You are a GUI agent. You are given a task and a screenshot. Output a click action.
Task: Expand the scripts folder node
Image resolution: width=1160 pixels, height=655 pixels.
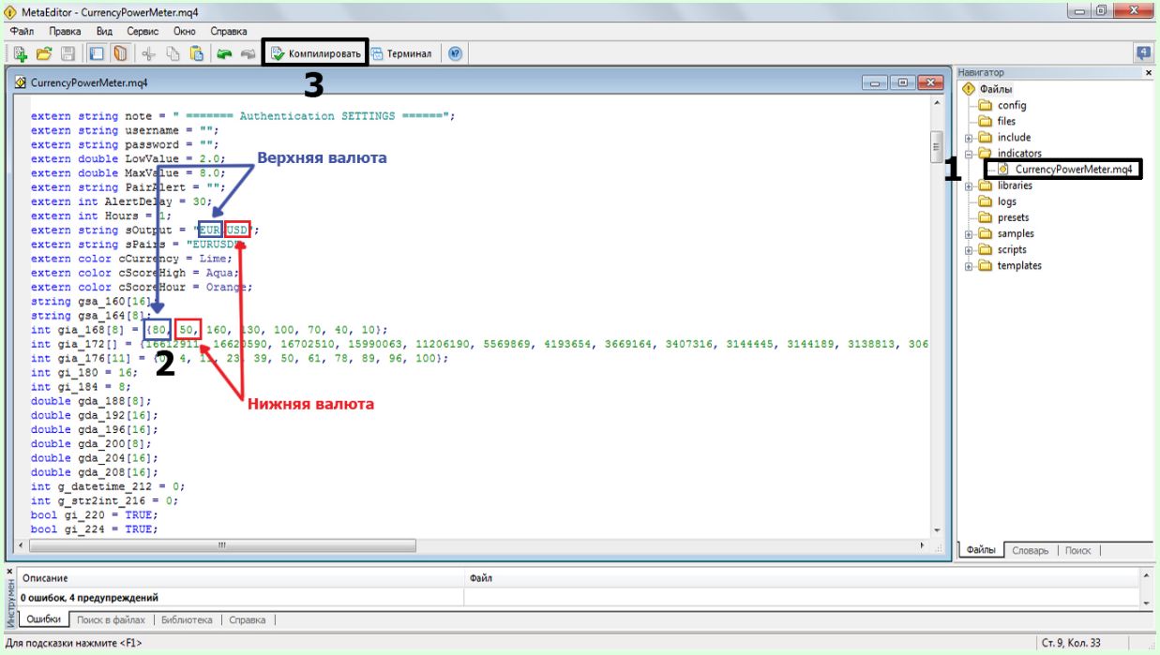coord(969,250)
